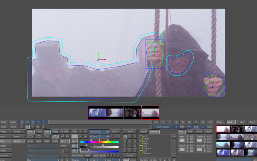
Task: Jump to the first frame
Action: pyautogui.click(x=156, y=122)
